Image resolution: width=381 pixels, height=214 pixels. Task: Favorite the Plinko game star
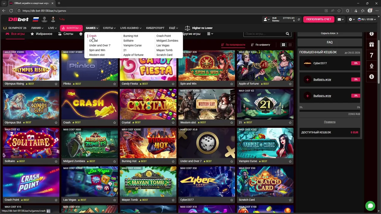point(115,84)
